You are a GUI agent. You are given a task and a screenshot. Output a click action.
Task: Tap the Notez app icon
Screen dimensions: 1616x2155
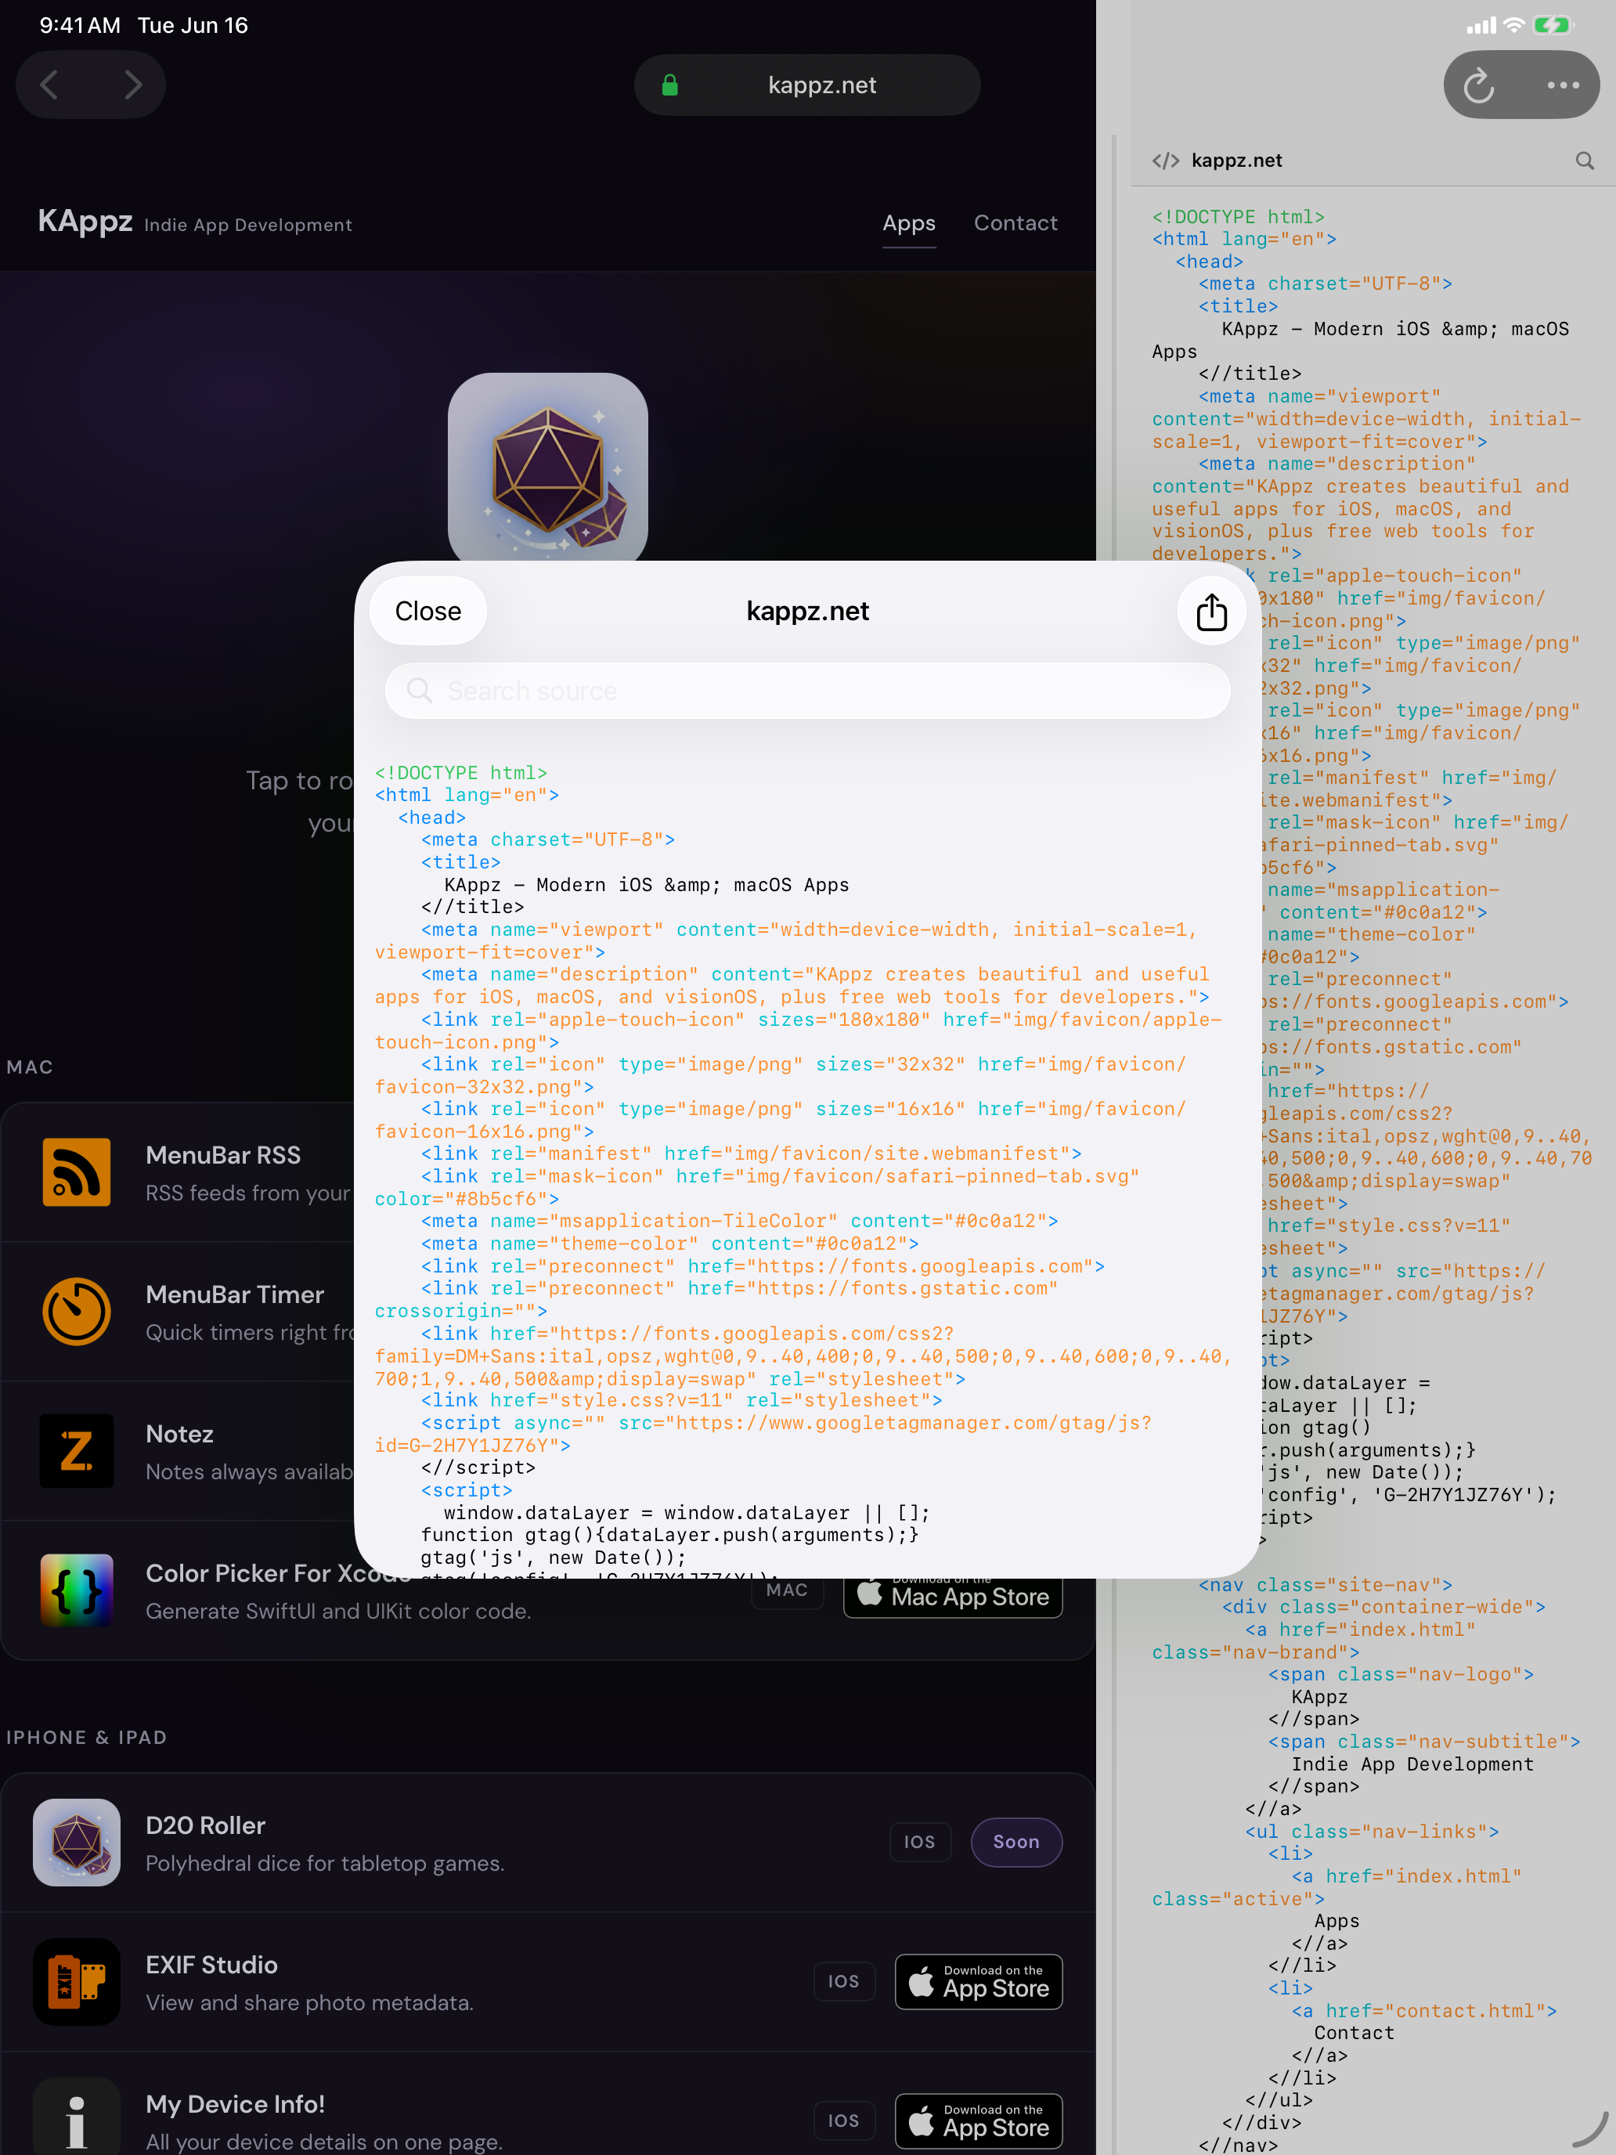[x=77, y=1450]
